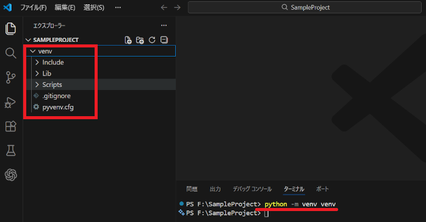
Task: Switch to the デバッグ コンソール tab
Action: click(252, 189)
